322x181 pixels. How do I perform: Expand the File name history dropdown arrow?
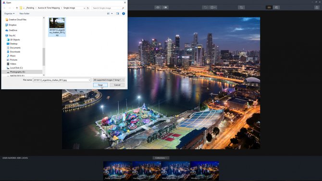(x=89, y=80)
